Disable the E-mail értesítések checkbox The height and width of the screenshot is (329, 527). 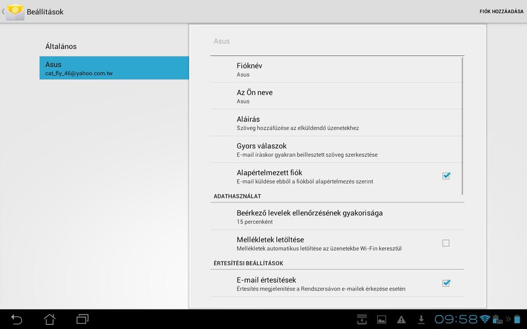click(x=446, y=283)
